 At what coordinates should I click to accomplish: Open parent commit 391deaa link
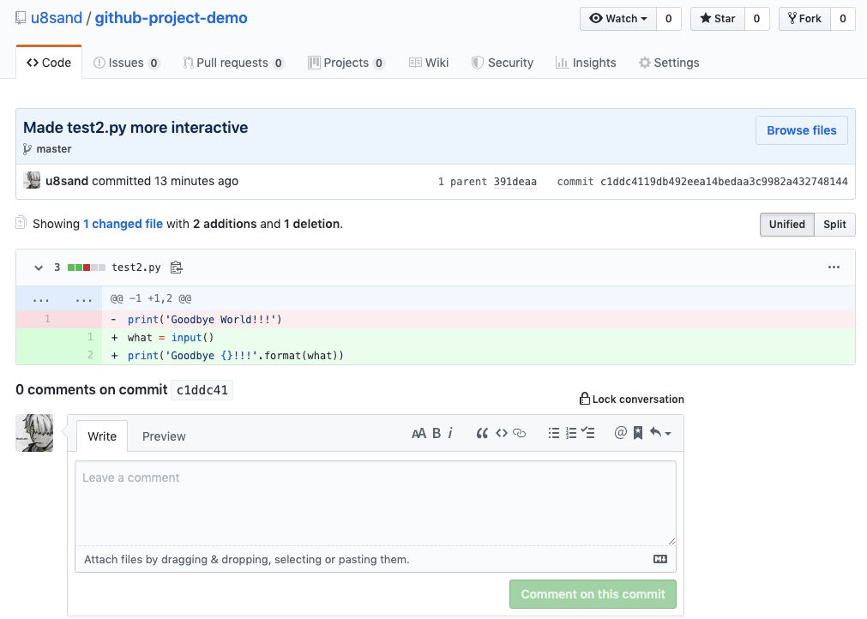point(515,182)
